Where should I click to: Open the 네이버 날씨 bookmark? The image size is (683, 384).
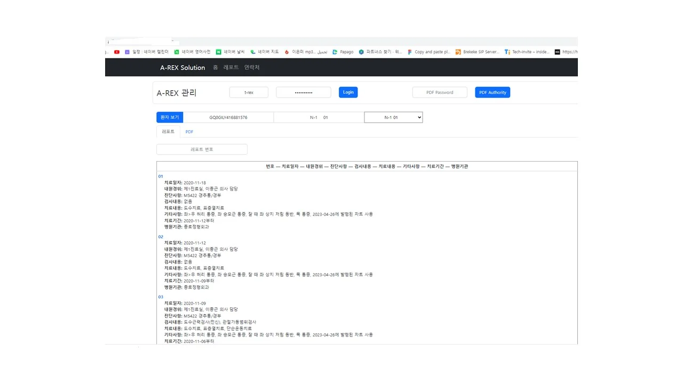(230, 52)
